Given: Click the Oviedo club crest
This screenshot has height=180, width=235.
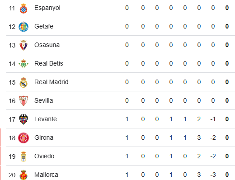Looking at the screenshot, I should [x=23, y=156].
